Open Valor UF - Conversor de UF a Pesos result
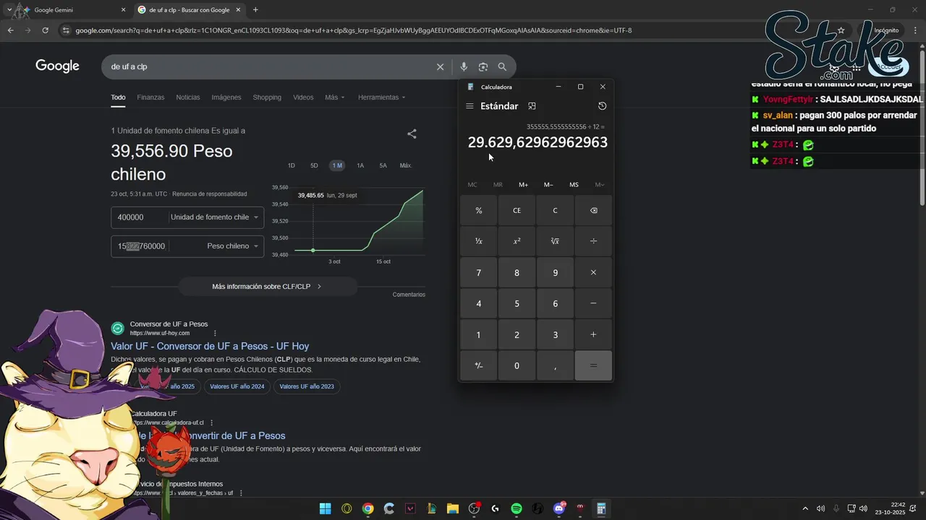The image size is (926, 520). [x=210, y=346]
